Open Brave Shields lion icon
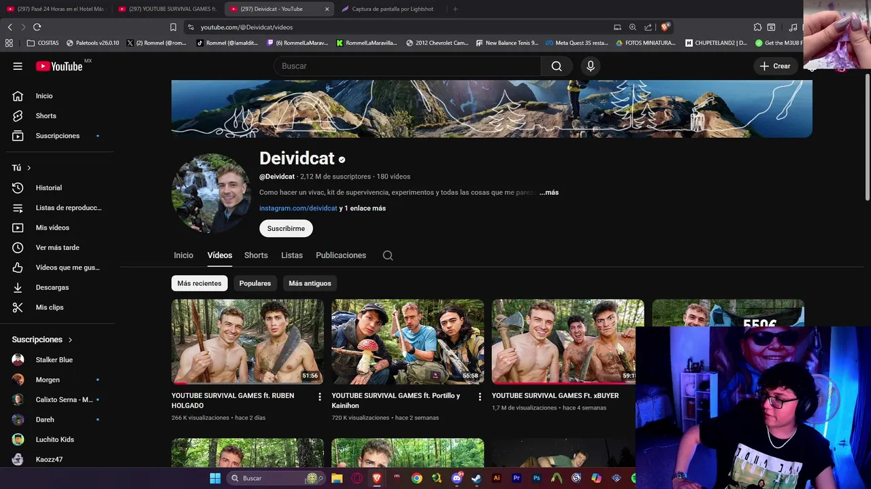Screen dimensions: 871x489 tap(665, 27)
